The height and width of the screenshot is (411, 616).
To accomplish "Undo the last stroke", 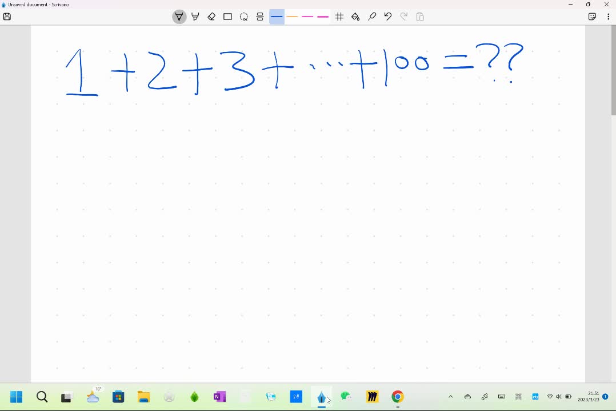I will [x=388, y=17].
